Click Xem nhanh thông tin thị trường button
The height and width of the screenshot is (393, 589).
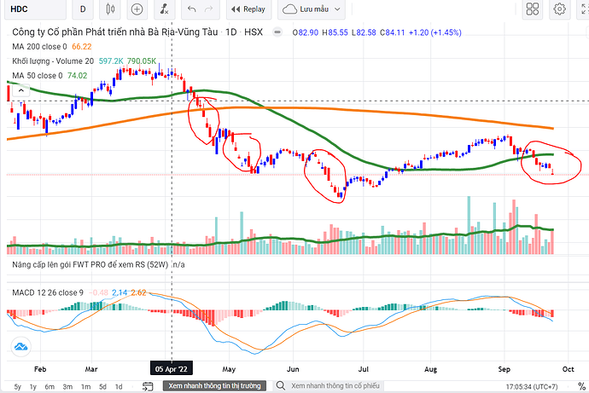[x=214, y=386]
